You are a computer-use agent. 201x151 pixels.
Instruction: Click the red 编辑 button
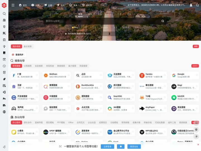pyautogui.click(x=196, y=46)
